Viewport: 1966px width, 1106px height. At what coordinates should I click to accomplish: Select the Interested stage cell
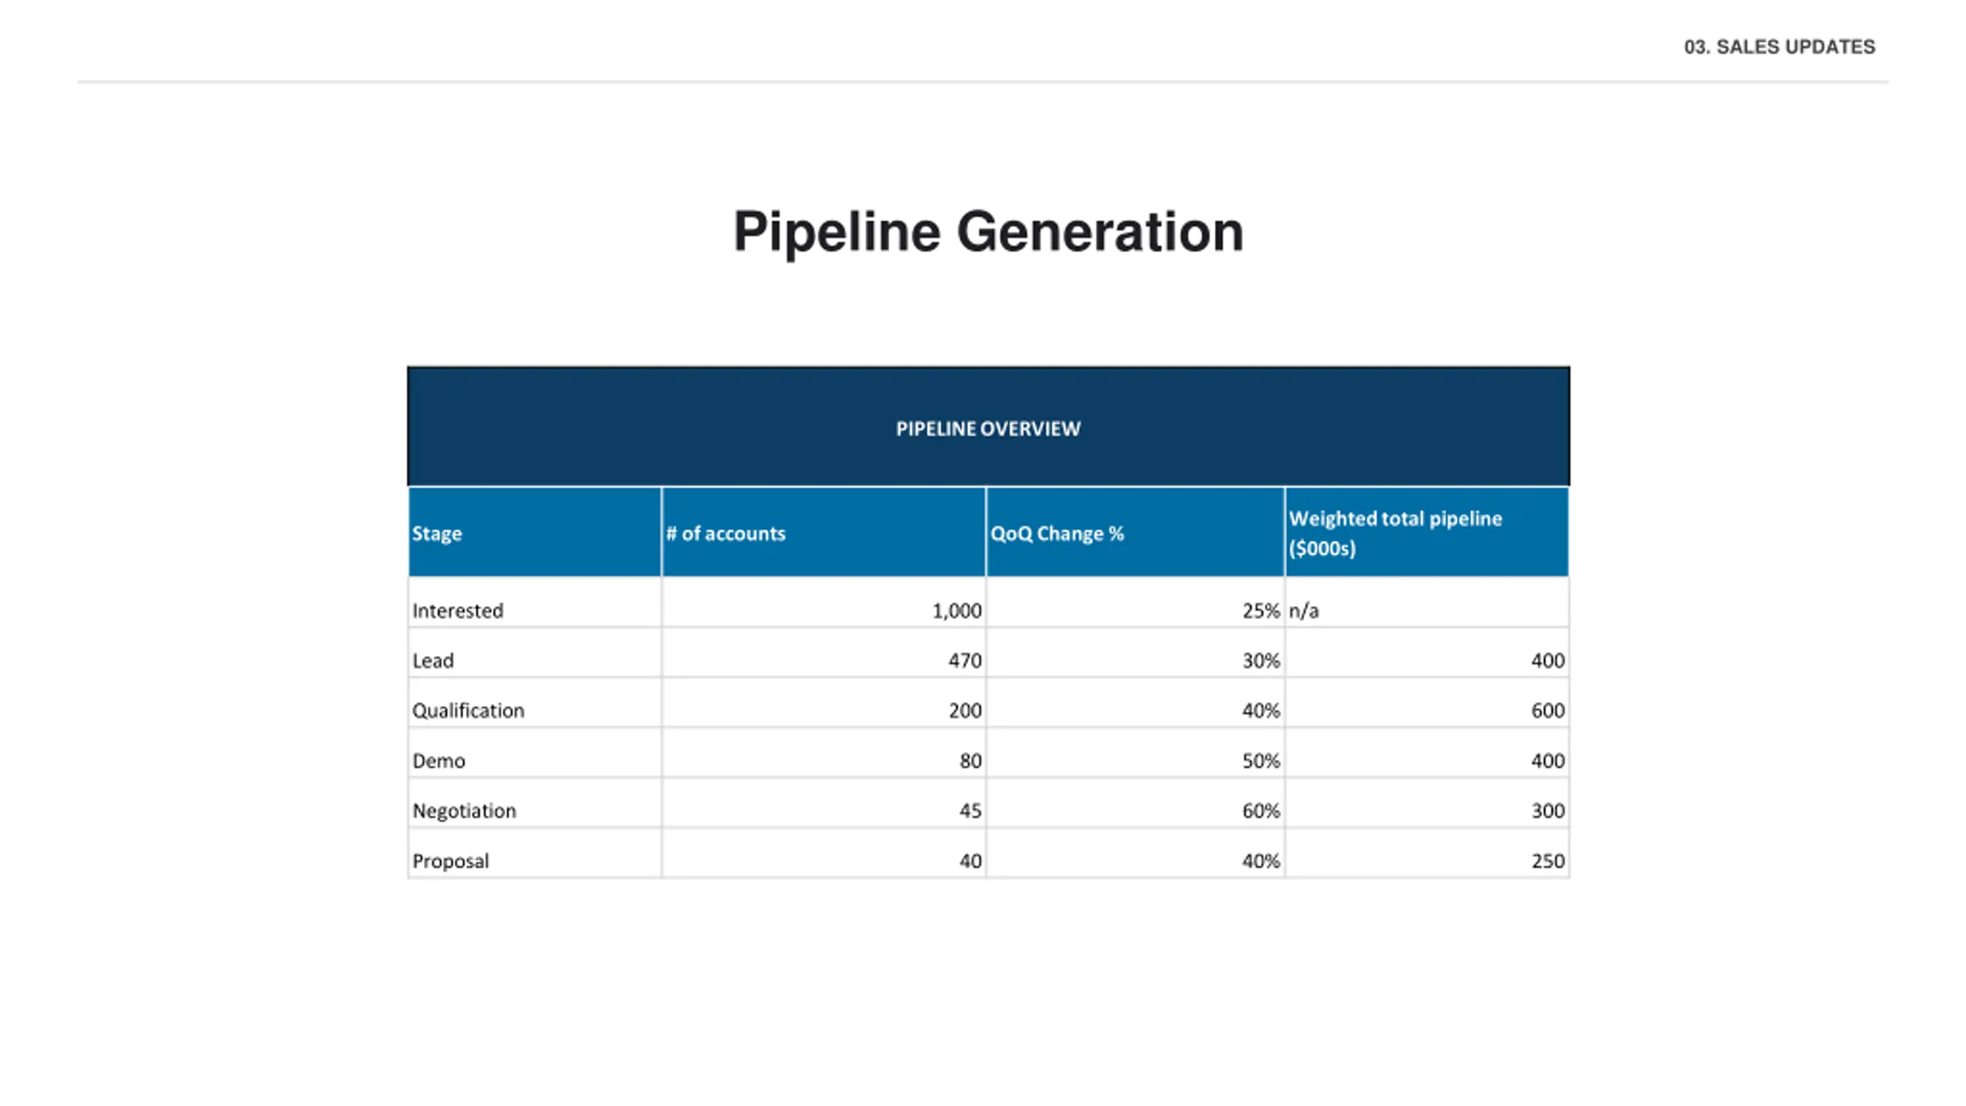coord(458,611)
